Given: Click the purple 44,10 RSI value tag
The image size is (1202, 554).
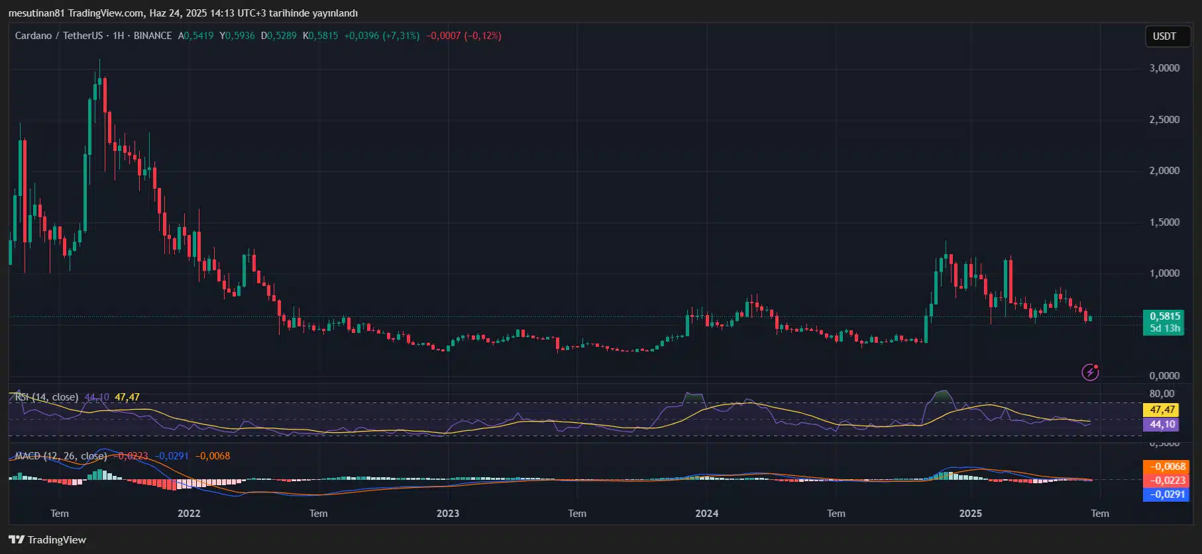Looking at the screenshot, I should [1162, 424].
